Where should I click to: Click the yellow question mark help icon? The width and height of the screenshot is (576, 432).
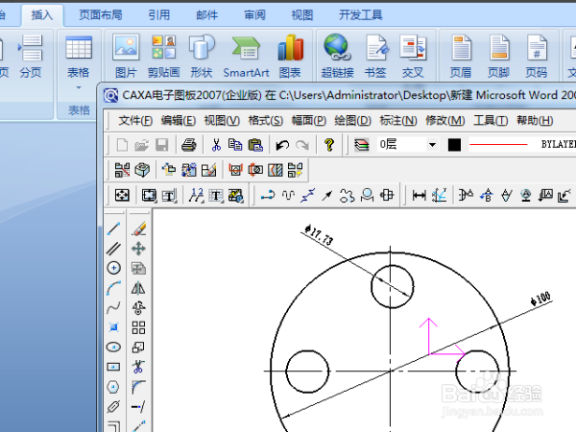coord(329,145)
